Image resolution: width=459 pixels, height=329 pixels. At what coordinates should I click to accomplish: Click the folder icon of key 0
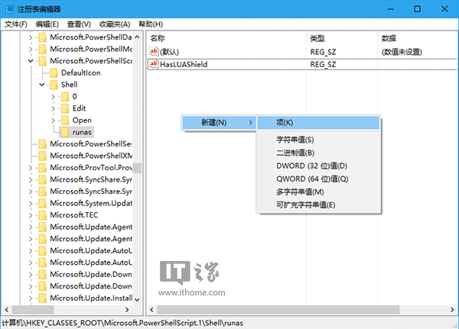click(65, 96)
